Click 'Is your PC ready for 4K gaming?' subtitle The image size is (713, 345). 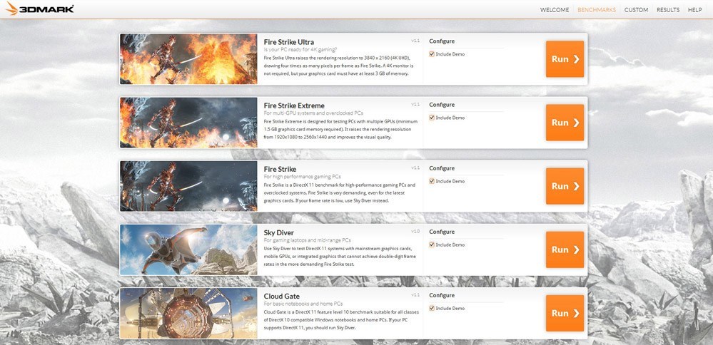(300, 49)
